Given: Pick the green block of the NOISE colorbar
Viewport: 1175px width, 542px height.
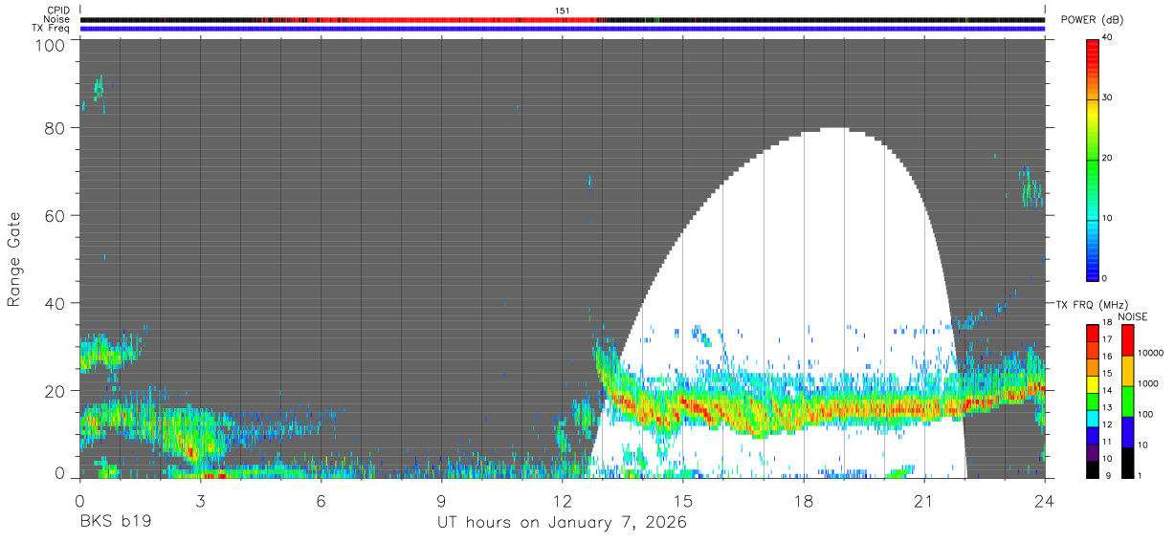Looking at the screenshot, I should tap(1127, 401).
